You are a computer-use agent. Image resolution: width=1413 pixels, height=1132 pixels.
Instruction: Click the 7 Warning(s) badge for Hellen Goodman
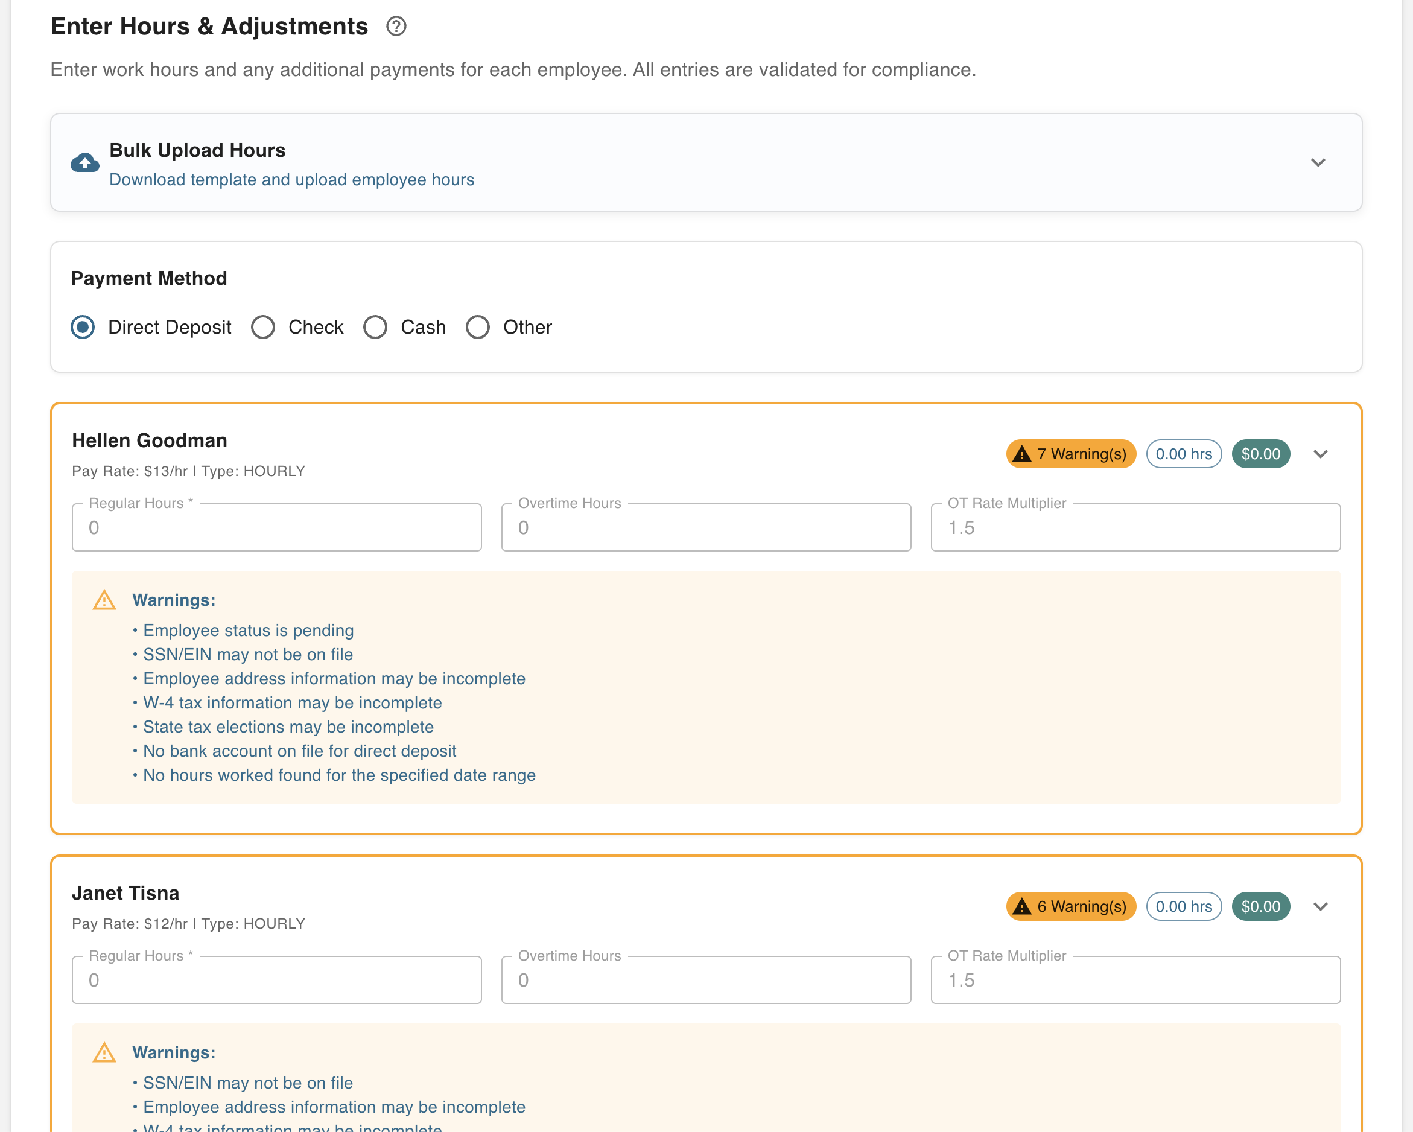(1071, 453)
